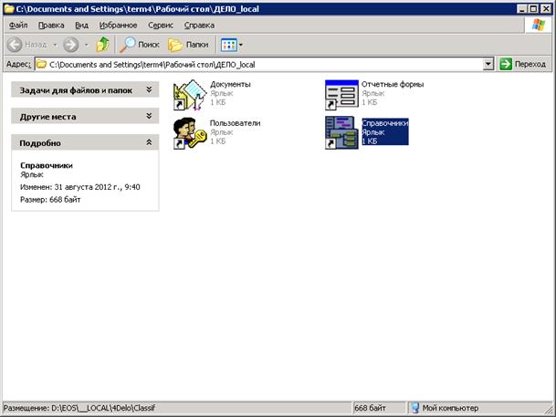Minimize the ДЕЛО_local window
The width and height of the screenshot is (556, 417).
pyautogui.click(x=521, y=9)
